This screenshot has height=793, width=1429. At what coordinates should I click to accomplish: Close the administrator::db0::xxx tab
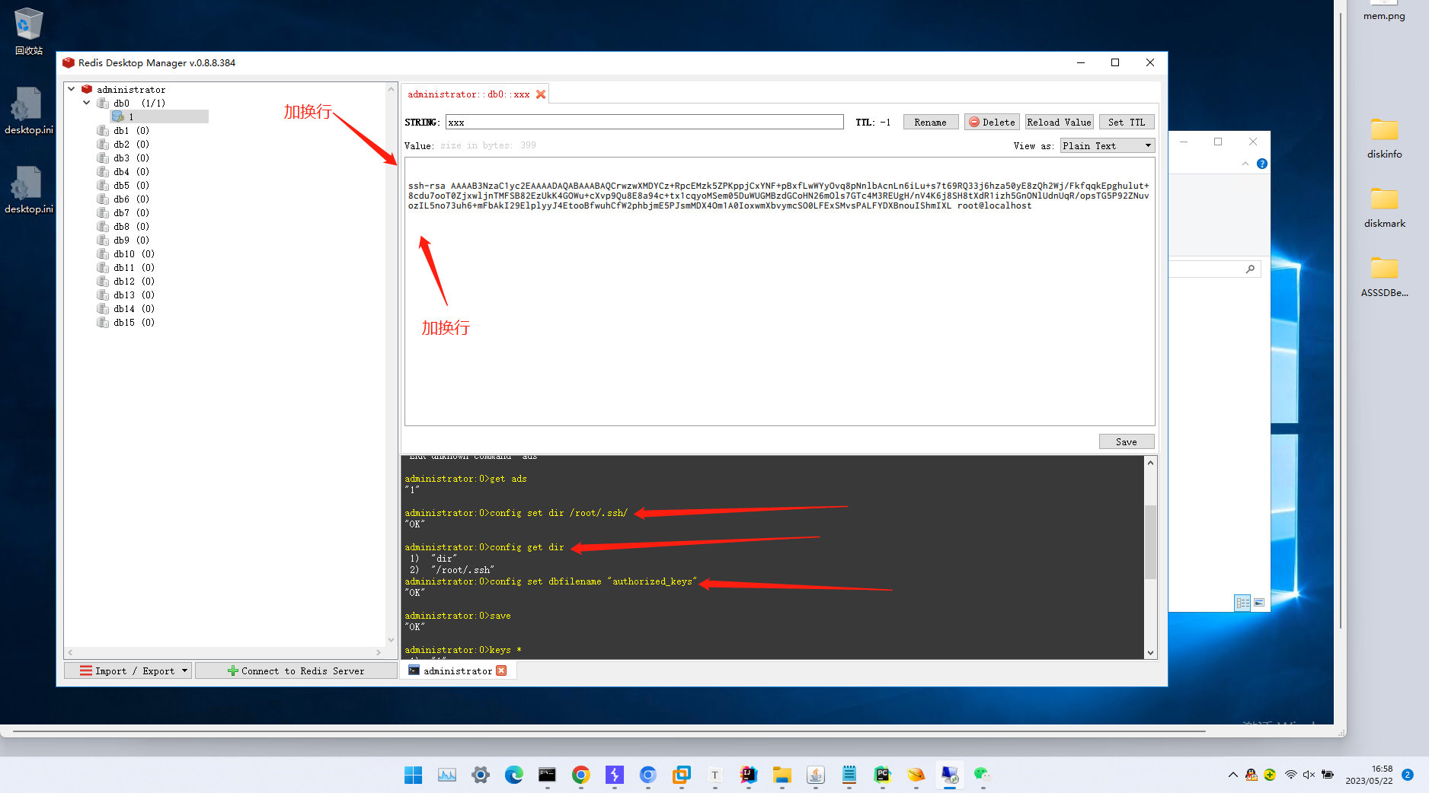pyautogui.click(x=541, y=94)
